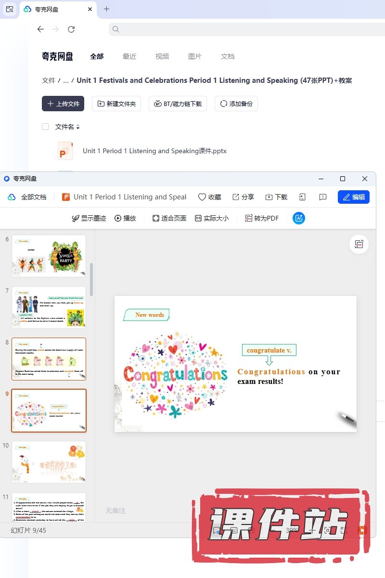
Task: Click the AI assistant icon in toolbar
Action: [299, 218]
